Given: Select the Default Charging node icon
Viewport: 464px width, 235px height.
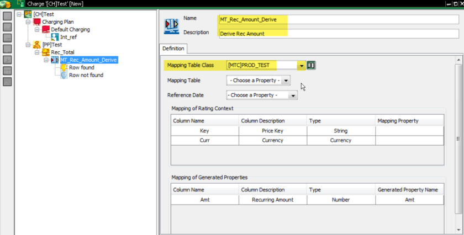Looking at the screenshot, I should coord(46,29).
